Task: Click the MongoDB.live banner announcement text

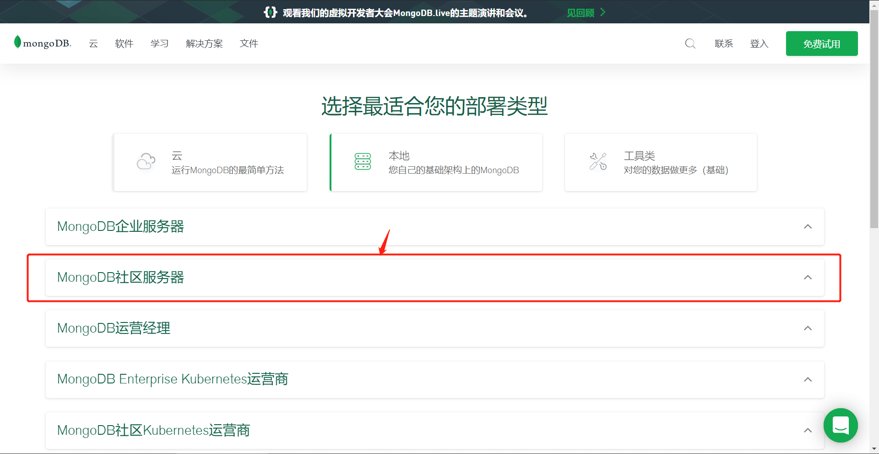Action: click(x=405, y=13)
